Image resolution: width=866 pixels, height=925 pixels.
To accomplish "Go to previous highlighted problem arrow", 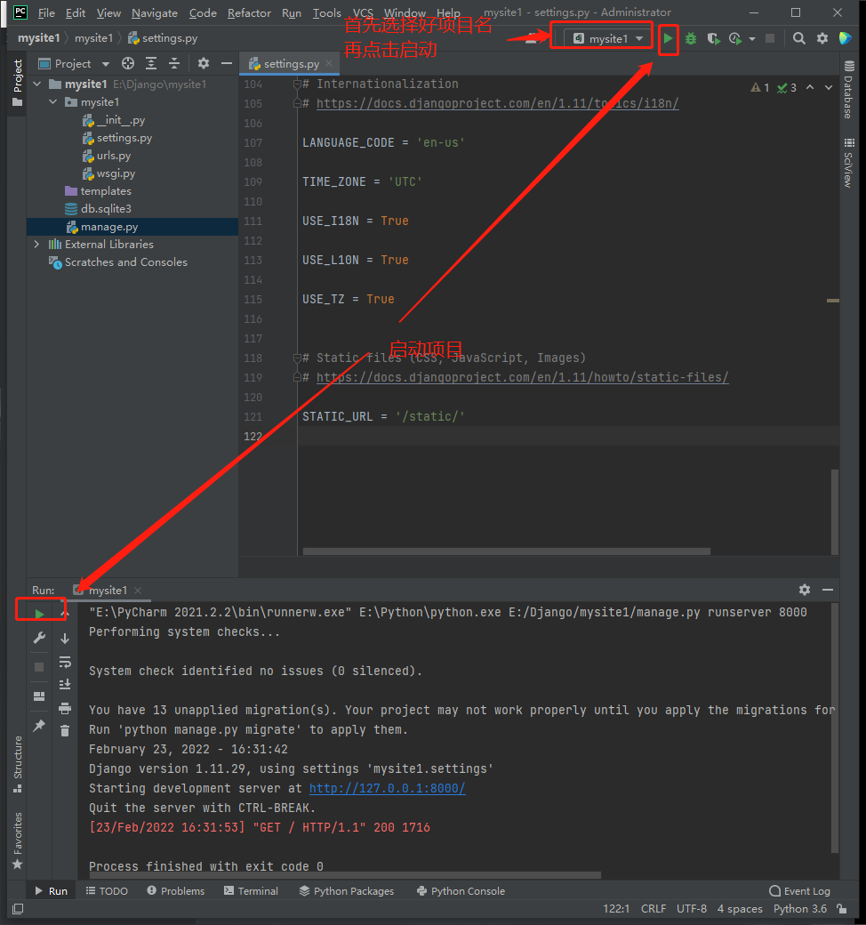I will tap(811, 87).
